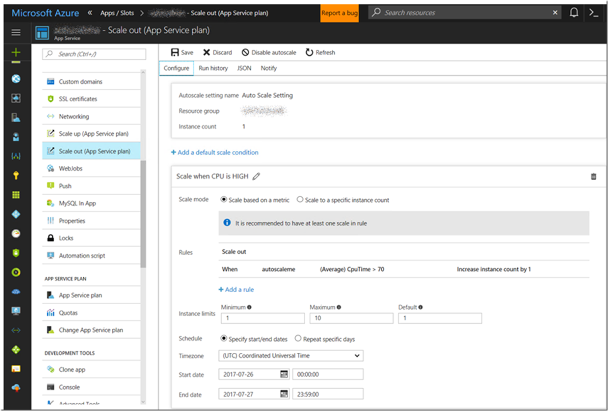Open WebJobs in the menu
Image resolution: width=608 pixels, height=411 pixels.
[x=91, y=169]
